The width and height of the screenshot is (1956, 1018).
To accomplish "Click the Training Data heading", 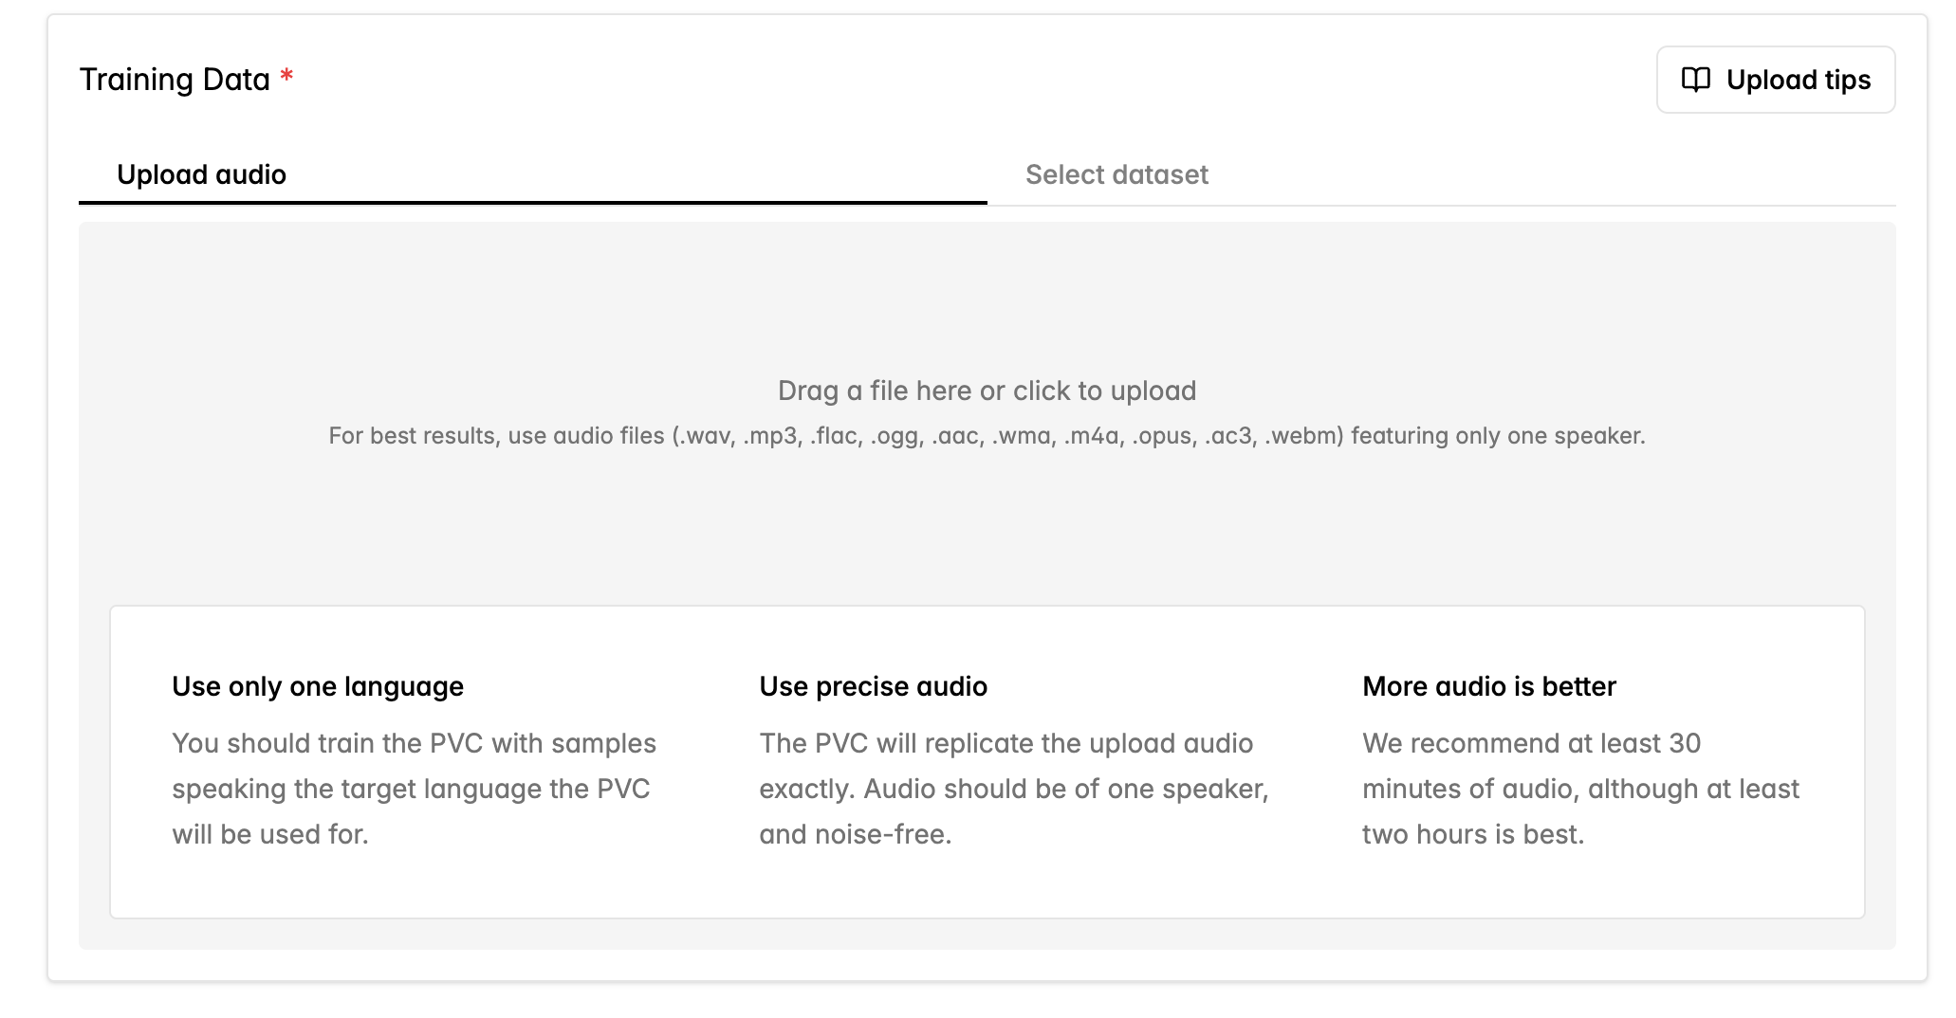I will pyautogui.click(x=175, y=80).
